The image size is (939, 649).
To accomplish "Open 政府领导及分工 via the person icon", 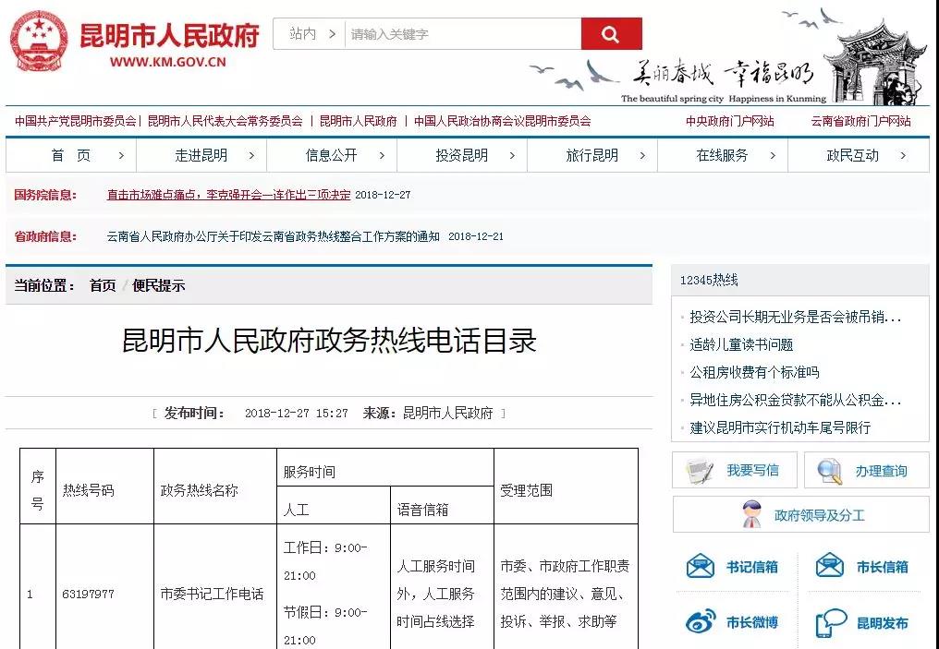I will (x=749, y=515).
